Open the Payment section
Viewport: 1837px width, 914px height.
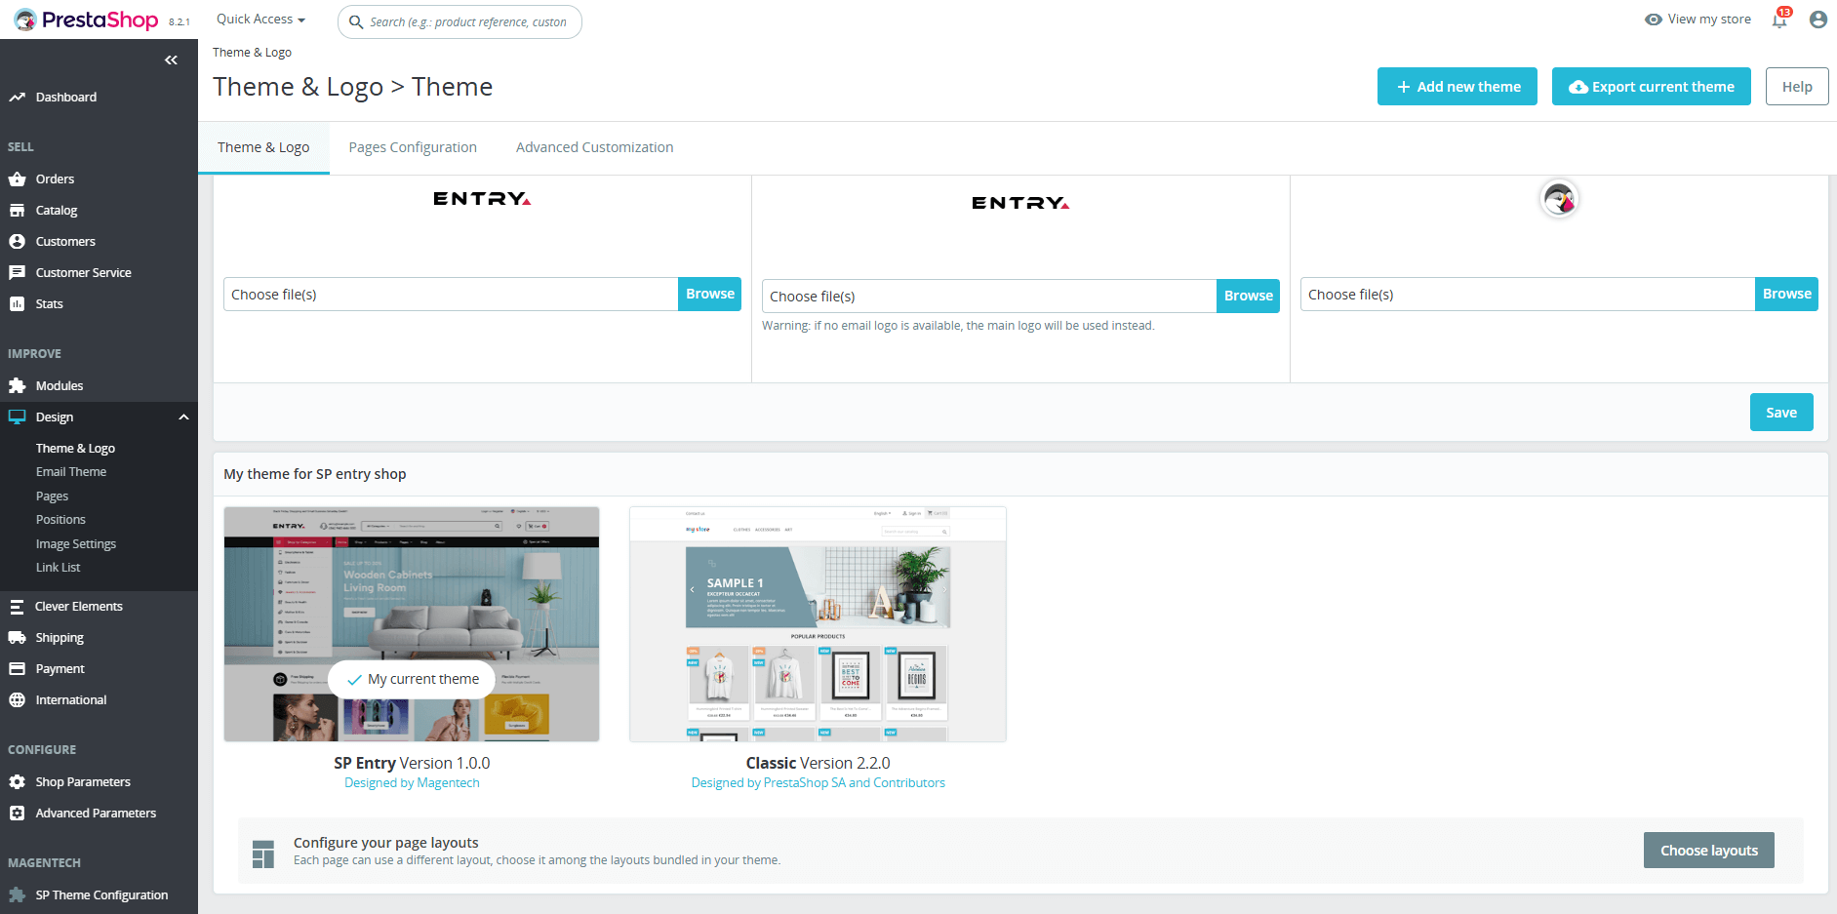60,668
